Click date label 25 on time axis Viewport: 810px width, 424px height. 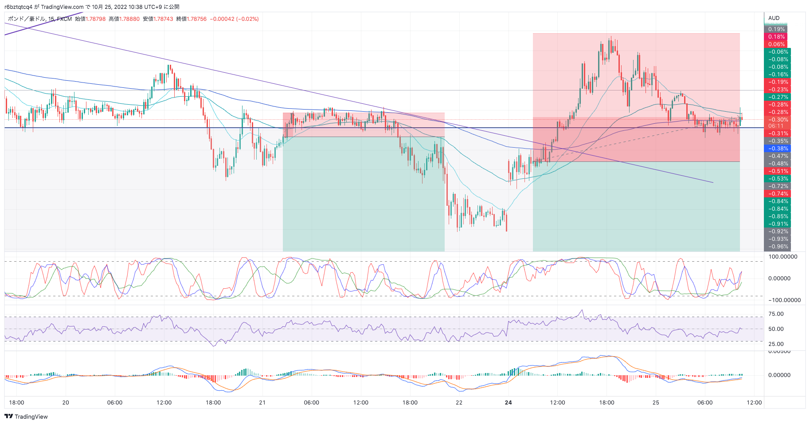click(656, 403)
